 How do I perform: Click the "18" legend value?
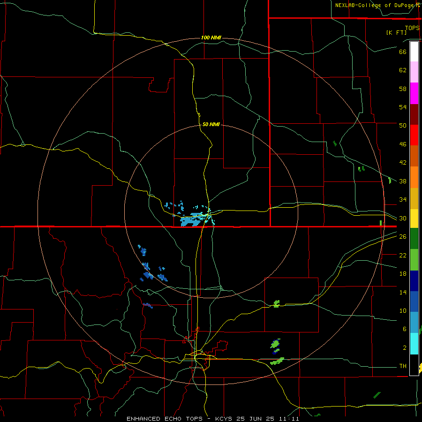pos(403,274)
